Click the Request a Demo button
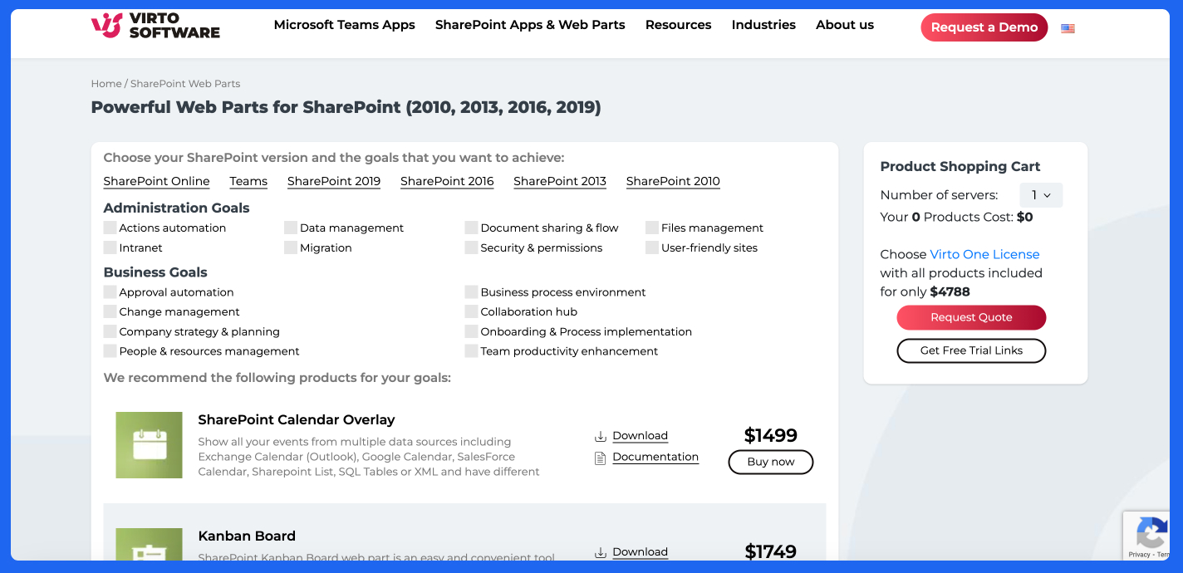Image resolution: width=1183 pixels, height=573 pixels. (984, 27)
